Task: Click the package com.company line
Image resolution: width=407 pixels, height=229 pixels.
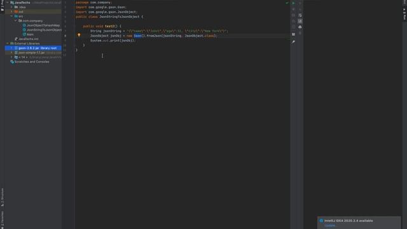Action: click(x=93, y=3)
